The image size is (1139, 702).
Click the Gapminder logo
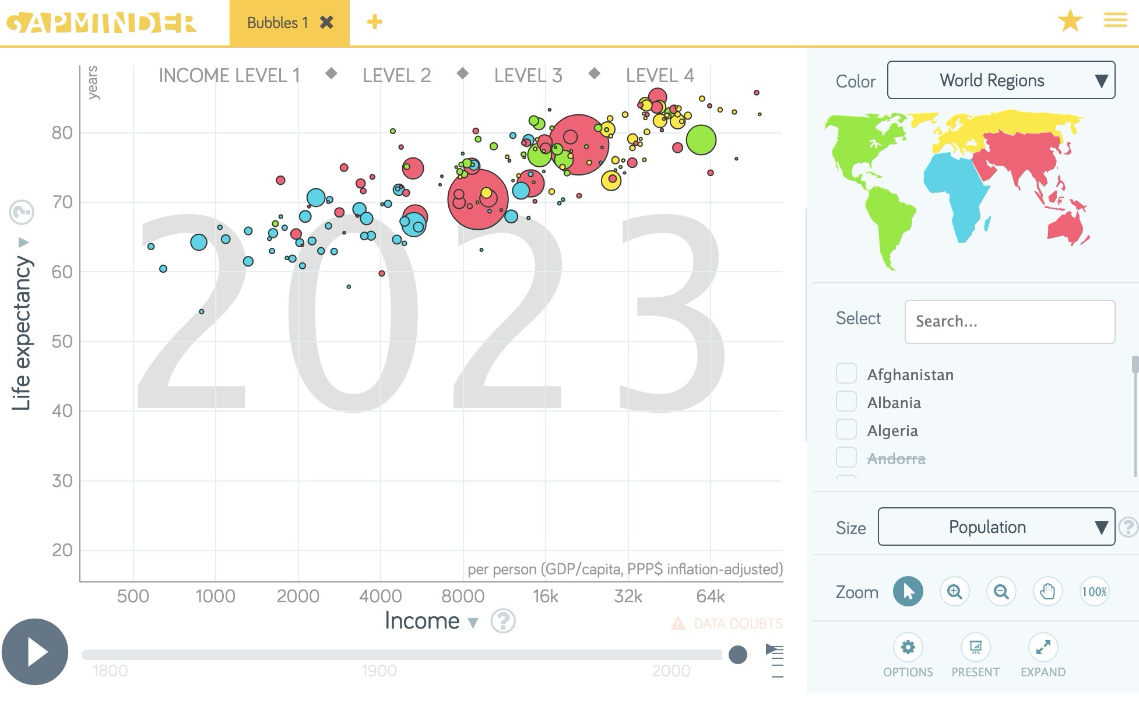(x=101, y=23)
